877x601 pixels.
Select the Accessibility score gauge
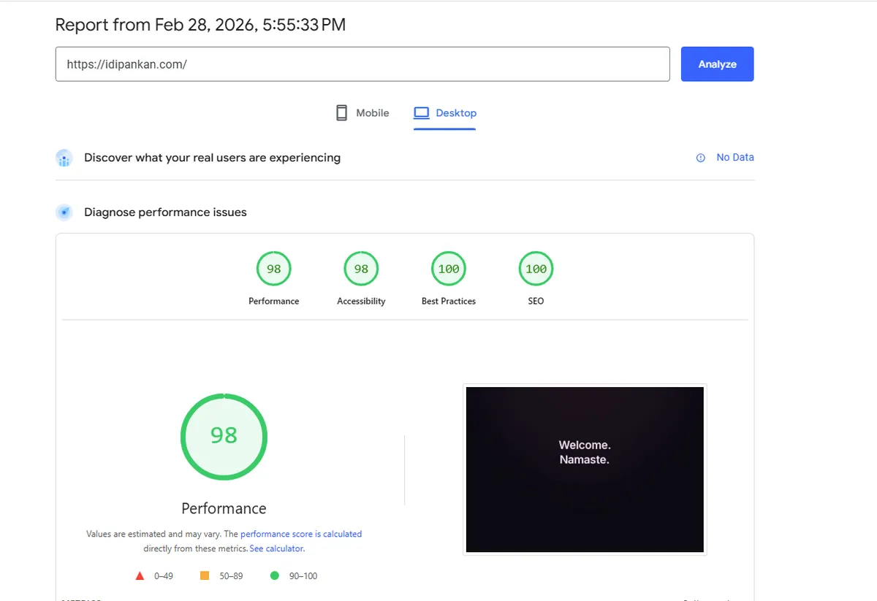click(361, 269)
